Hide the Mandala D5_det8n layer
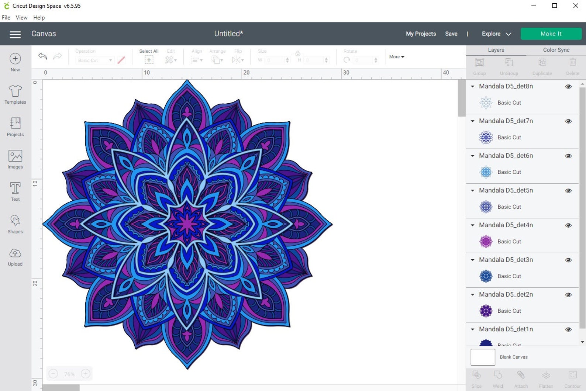Screen dimensions: 586x391 coord(568,86)
